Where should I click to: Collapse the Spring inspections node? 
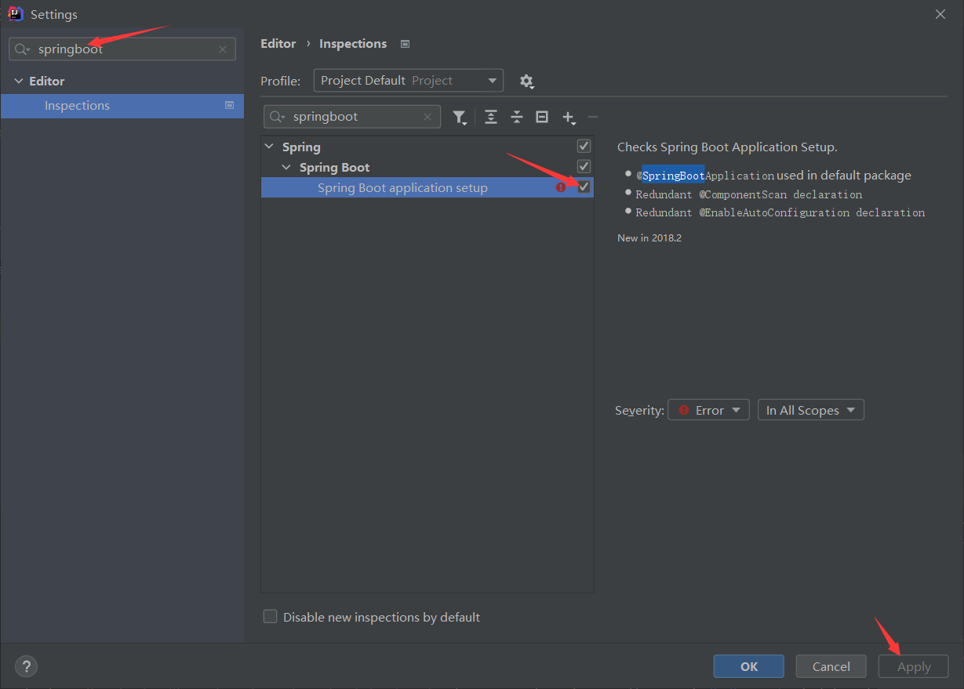tap(270, 147)
